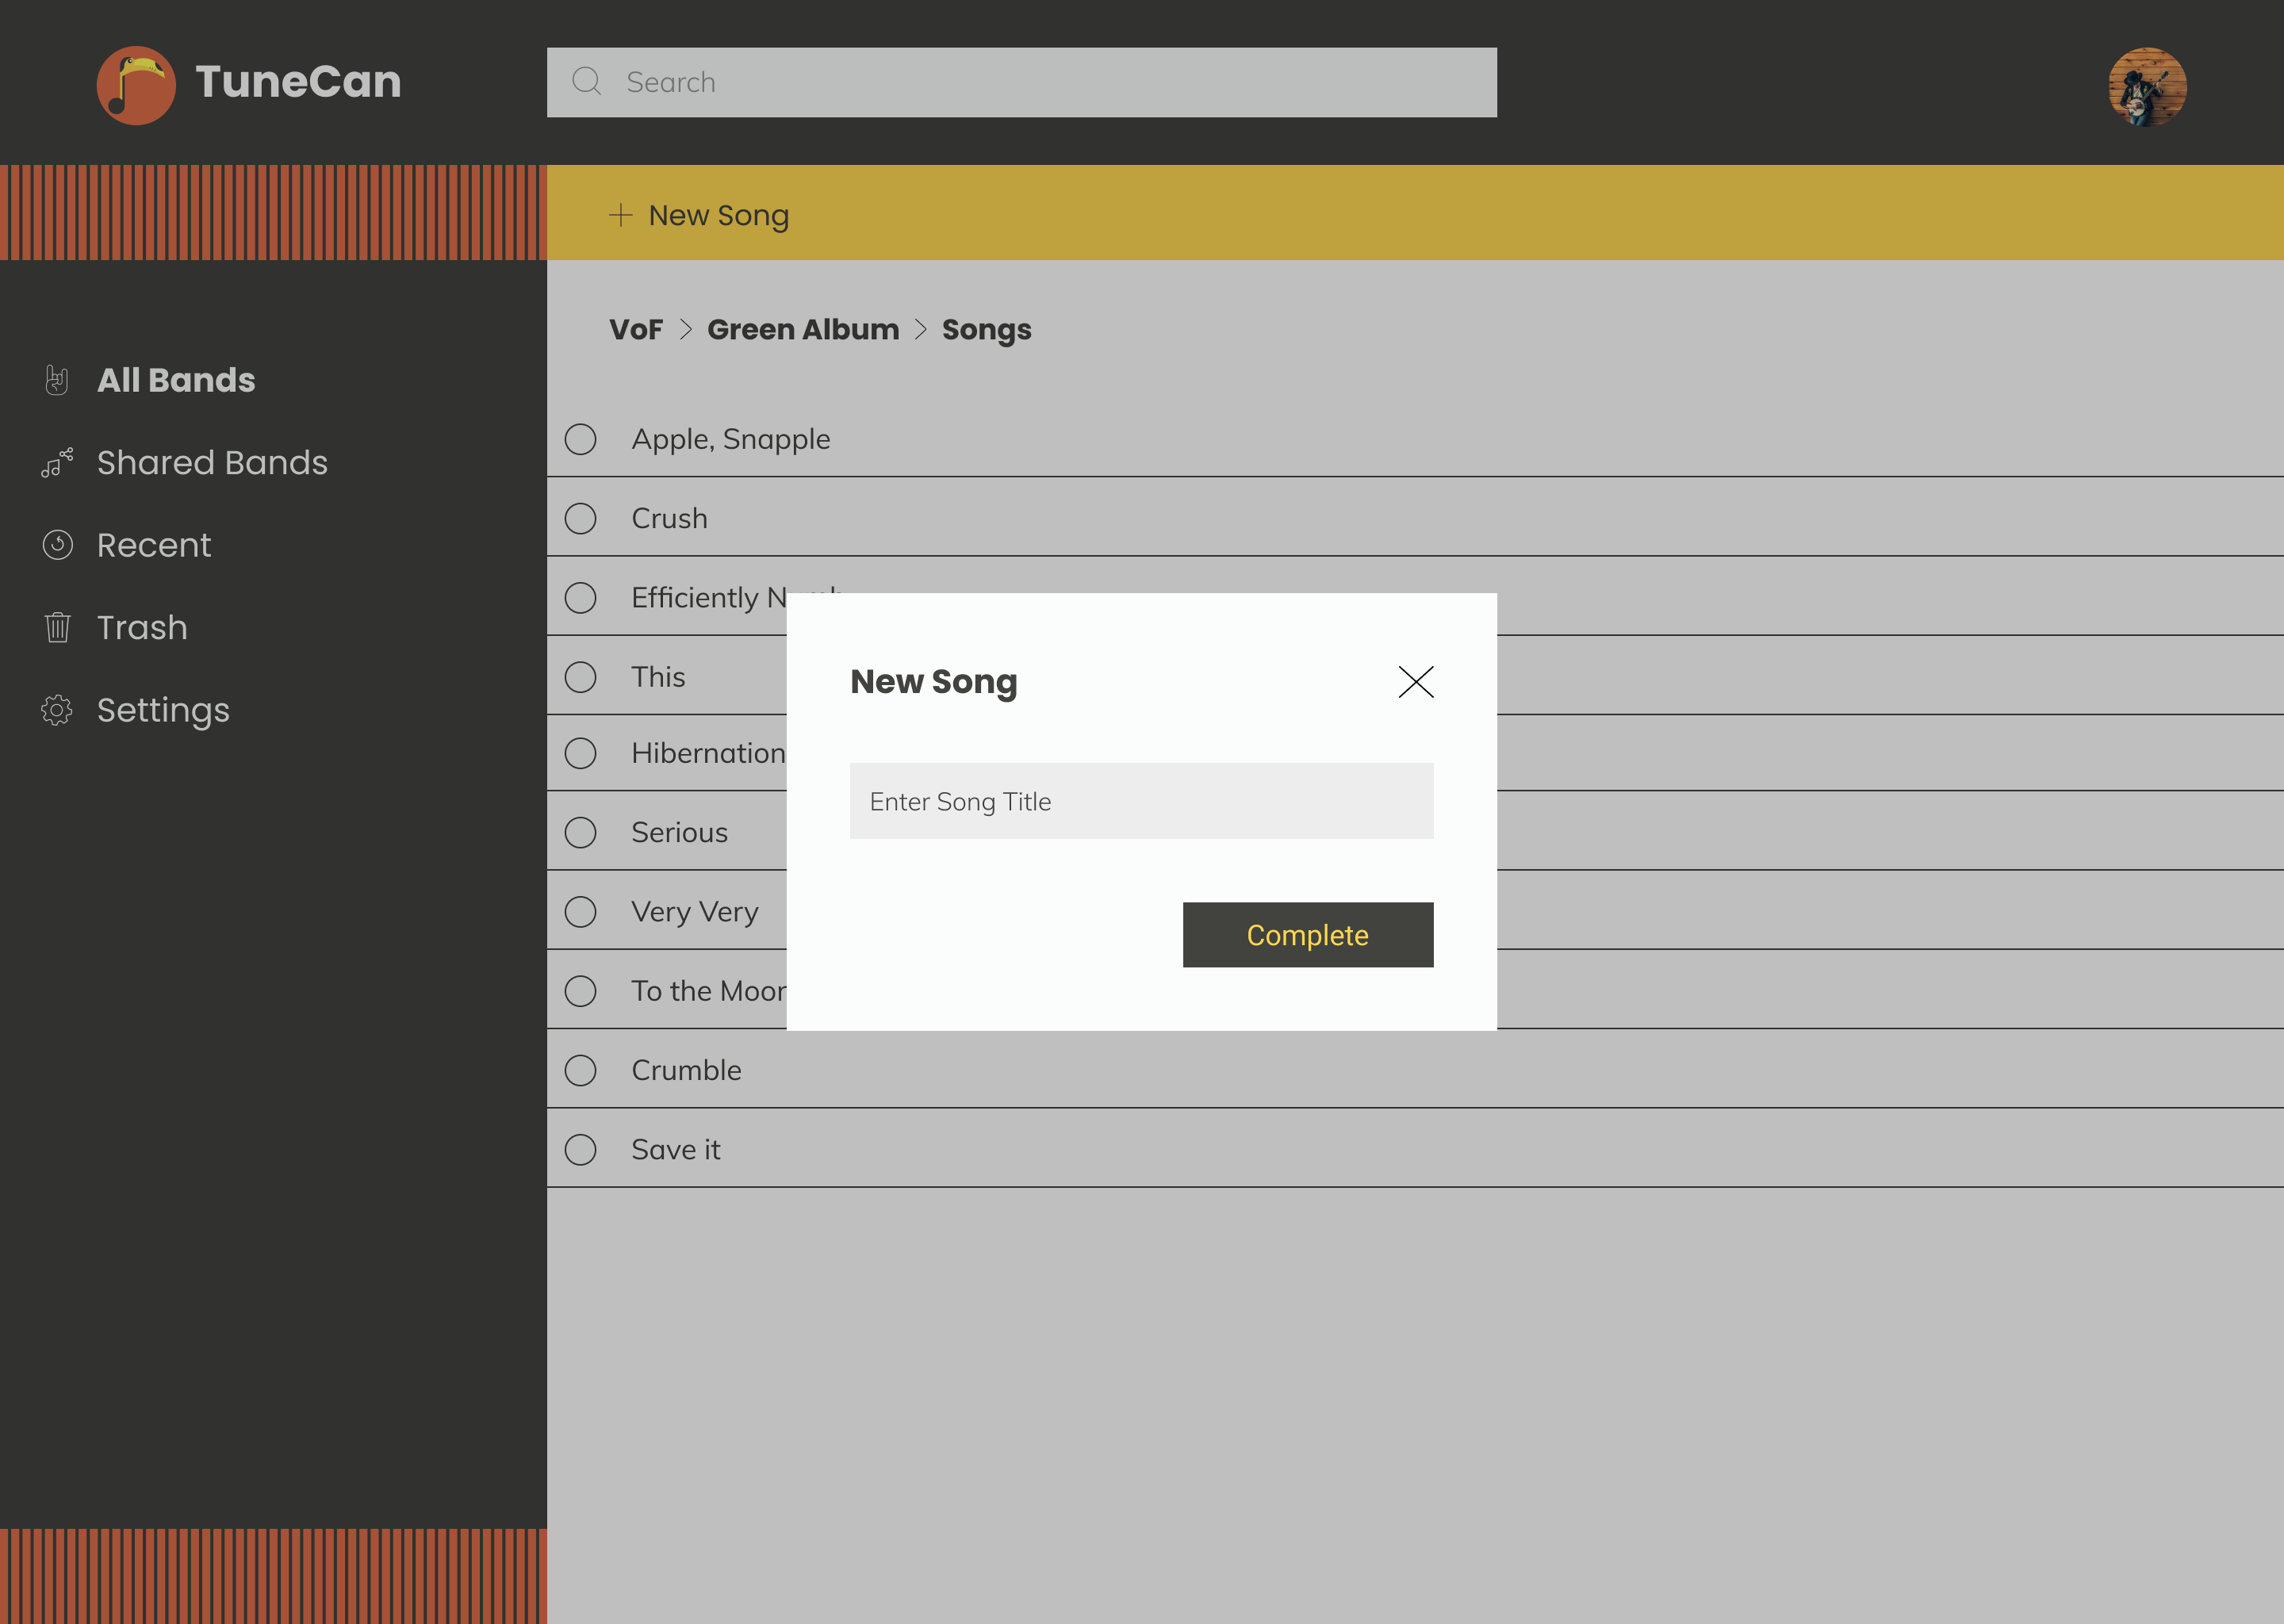Screen dimensions: 2284x1624
Task: Close the New Song dialog
Action: (x=1416, y=682)
